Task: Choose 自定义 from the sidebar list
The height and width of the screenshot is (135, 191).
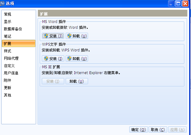Action: pyautogui.click(x=9, y=66)
